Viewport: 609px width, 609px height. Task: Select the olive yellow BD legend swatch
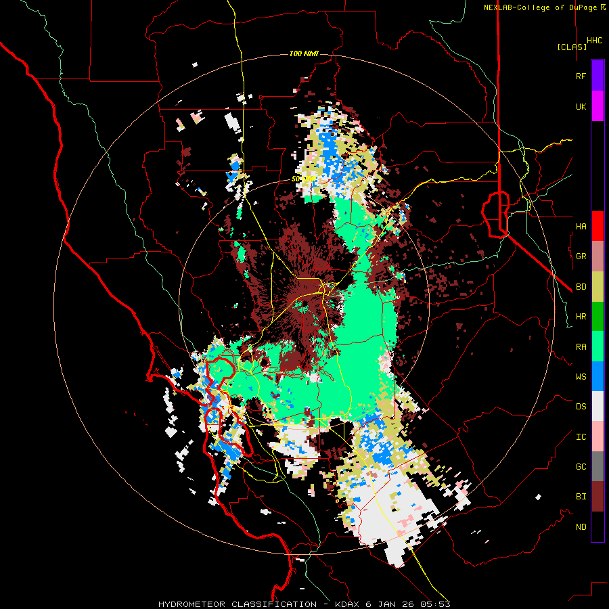(x=597, y=287)
